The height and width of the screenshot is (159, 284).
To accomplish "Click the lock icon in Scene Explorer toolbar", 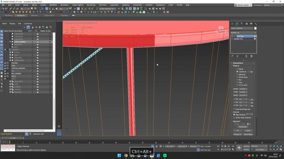I will pos(32,27).
